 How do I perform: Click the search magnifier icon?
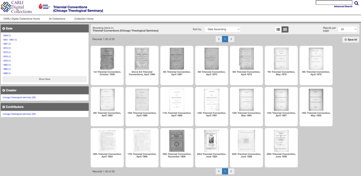click(356, 3)
